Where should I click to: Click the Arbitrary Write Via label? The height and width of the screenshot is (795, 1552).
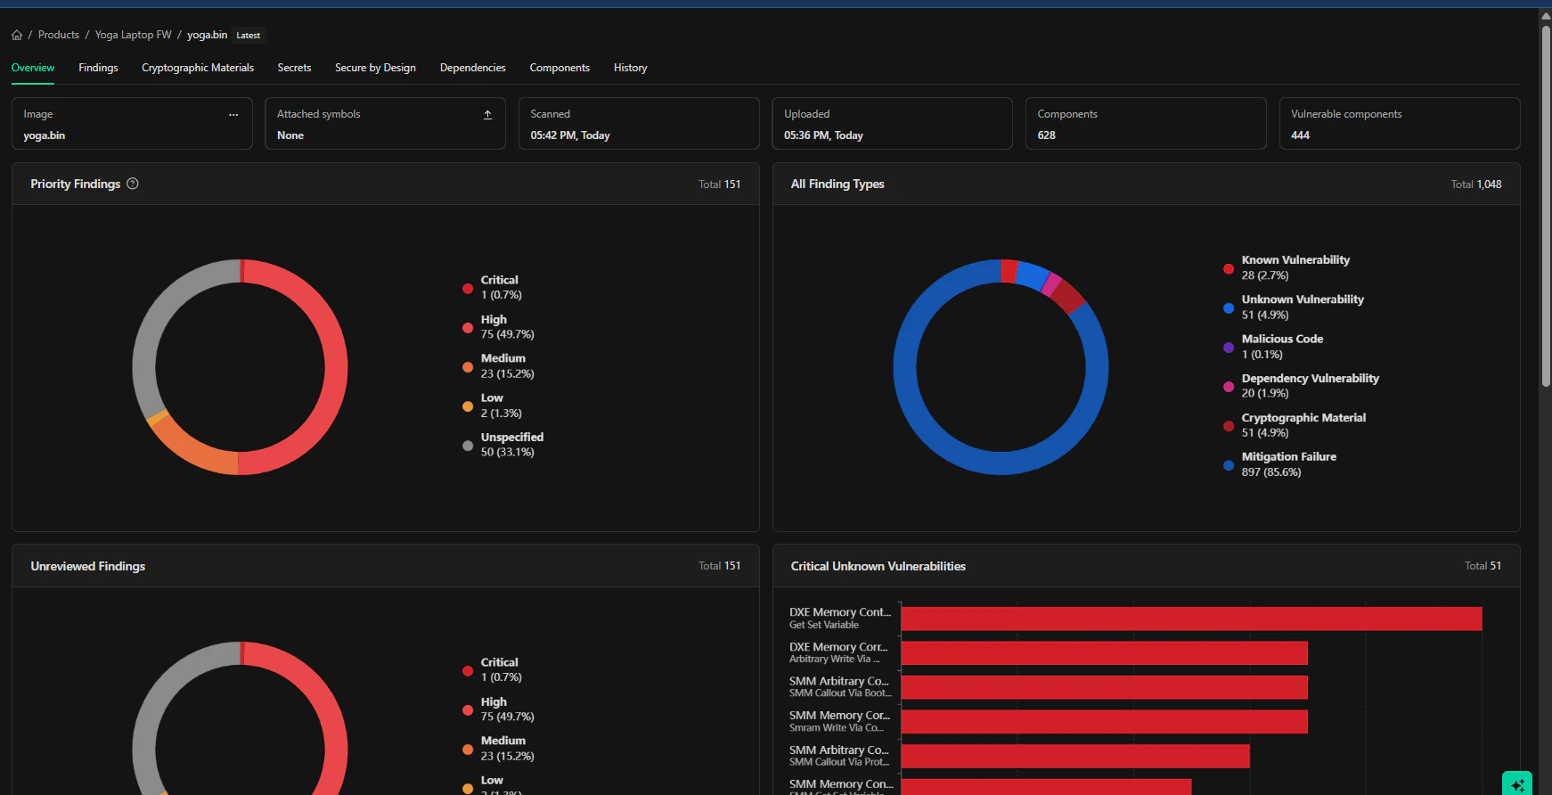pyautogui.click(x=834, y=660)
